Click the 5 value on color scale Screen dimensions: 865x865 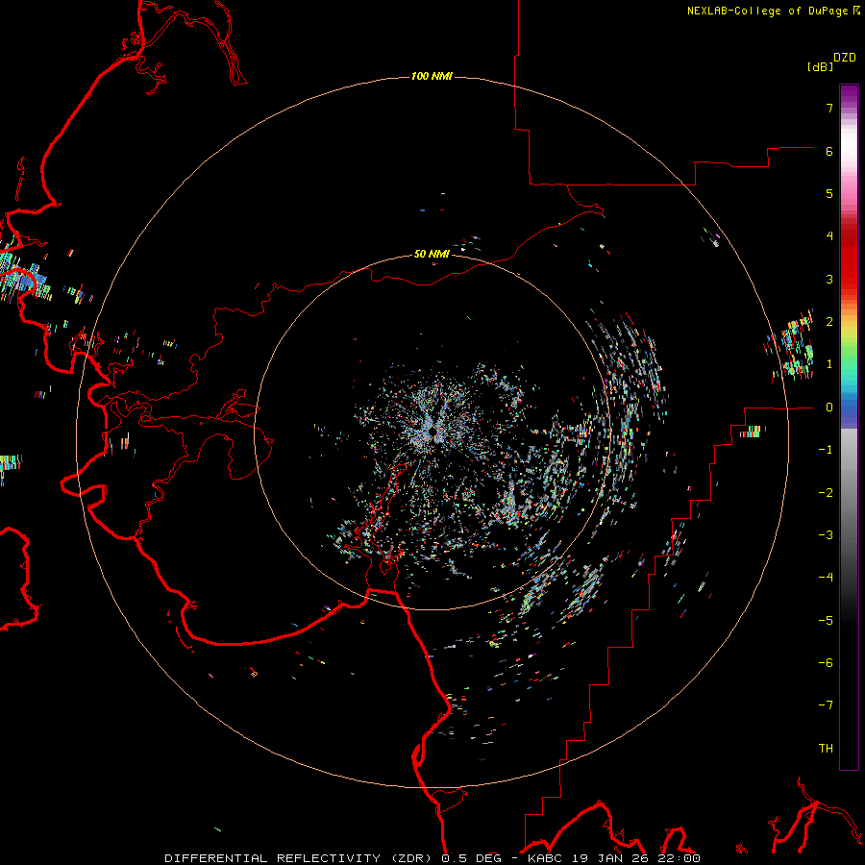click(x=829, y=193)
